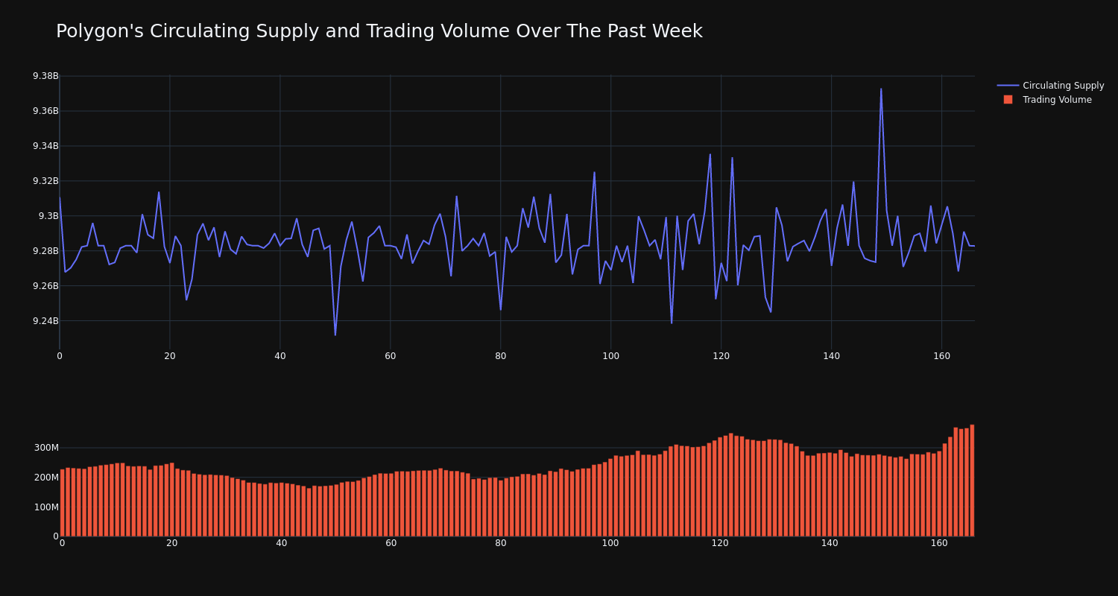Click the 9.38B y-axis label
Image resolution: width=1118 pixels, height=596 pixels.
(x=45, y=76)
